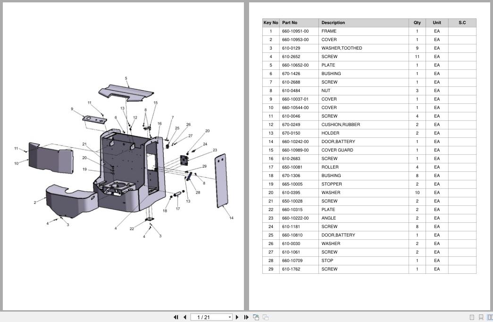Select part number 660-10810
The height and width of the screenshot is (322, 493).
pyautogui.click(x=292, y=235)
